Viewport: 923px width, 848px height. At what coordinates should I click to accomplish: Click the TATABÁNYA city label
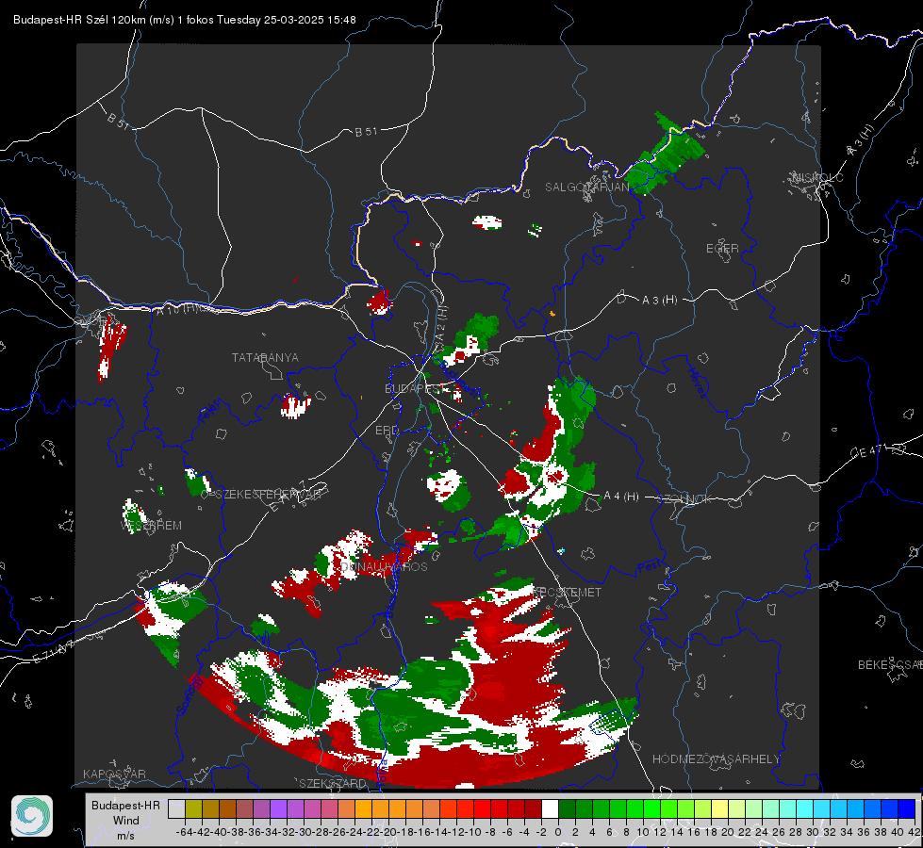coord(265,358)
